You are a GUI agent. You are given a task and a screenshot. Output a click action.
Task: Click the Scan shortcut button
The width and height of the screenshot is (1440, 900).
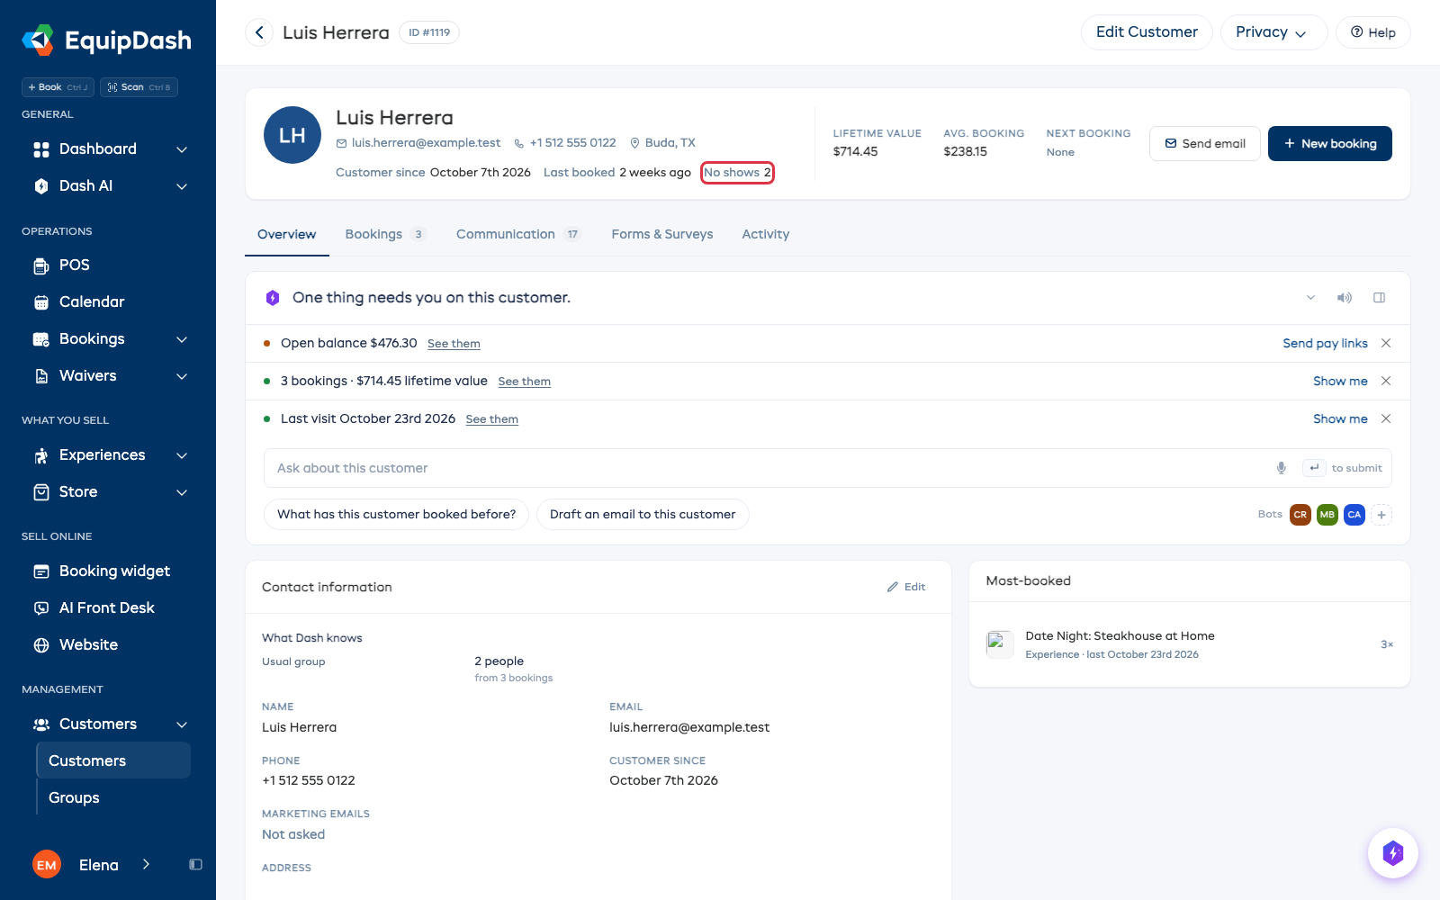[x=139, y=87]
